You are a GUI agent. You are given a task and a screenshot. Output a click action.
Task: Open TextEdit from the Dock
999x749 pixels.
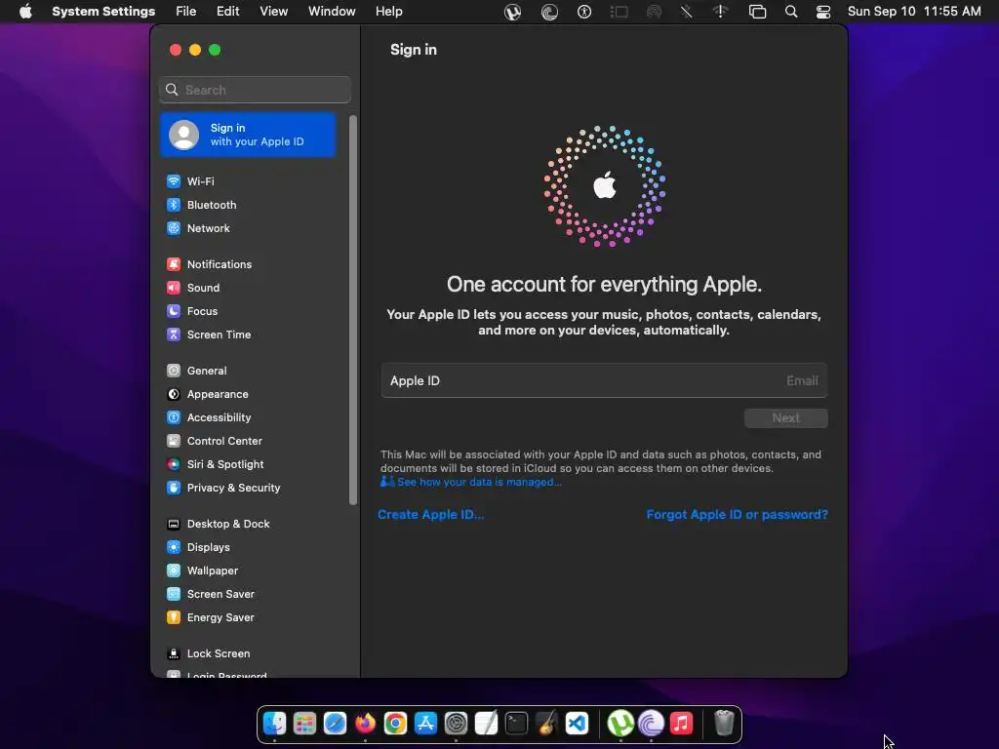pyautogui.click(x=486, y=724)
